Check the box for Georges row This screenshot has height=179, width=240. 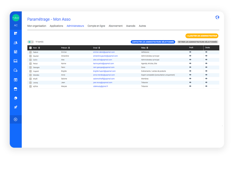31,68
